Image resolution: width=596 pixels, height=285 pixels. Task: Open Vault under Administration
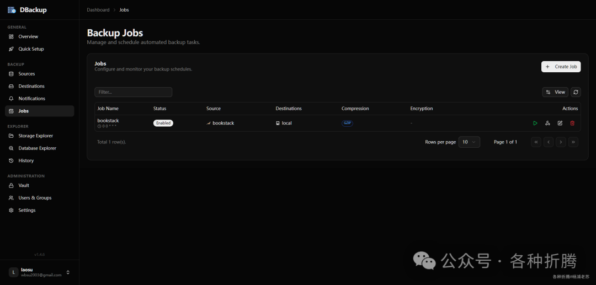[x=39, y=185]
